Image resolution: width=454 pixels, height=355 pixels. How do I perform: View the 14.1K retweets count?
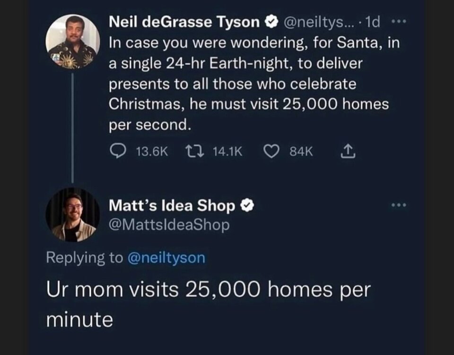[x=227, y=151]
